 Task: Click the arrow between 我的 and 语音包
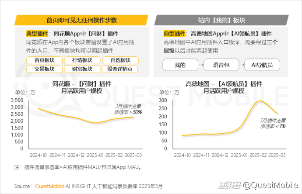coord(200,65)
